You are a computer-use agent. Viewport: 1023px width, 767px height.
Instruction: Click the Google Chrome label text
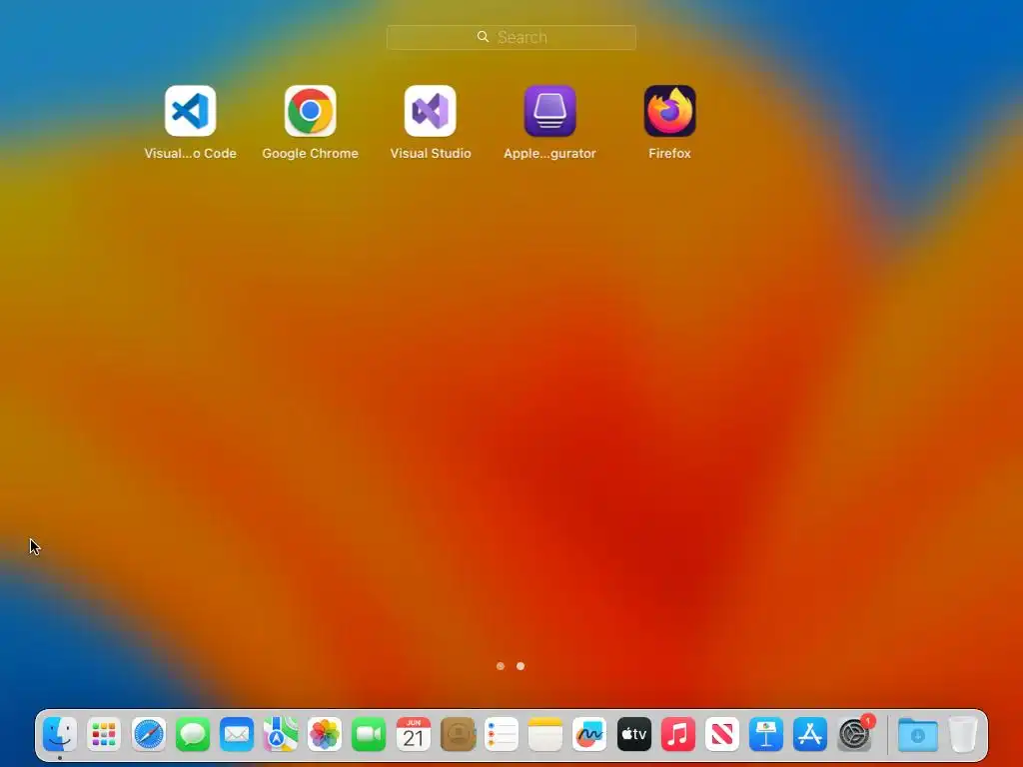click(x=310, y=153)
